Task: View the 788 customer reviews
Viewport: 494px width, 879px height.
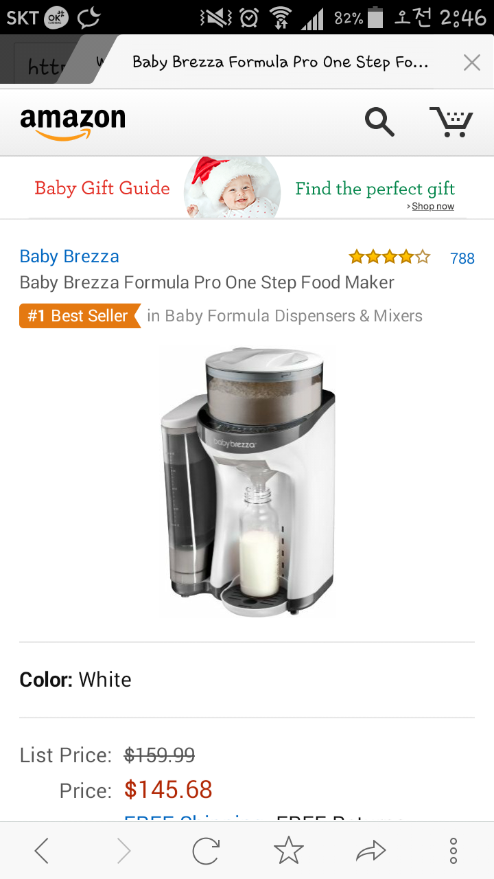Action: coord(462,258)
